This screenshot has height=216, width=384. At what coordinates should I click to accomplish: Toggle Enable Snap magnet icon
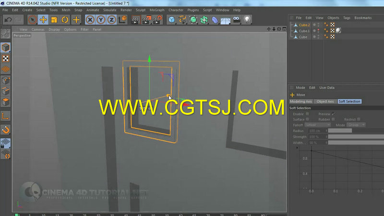5,130
